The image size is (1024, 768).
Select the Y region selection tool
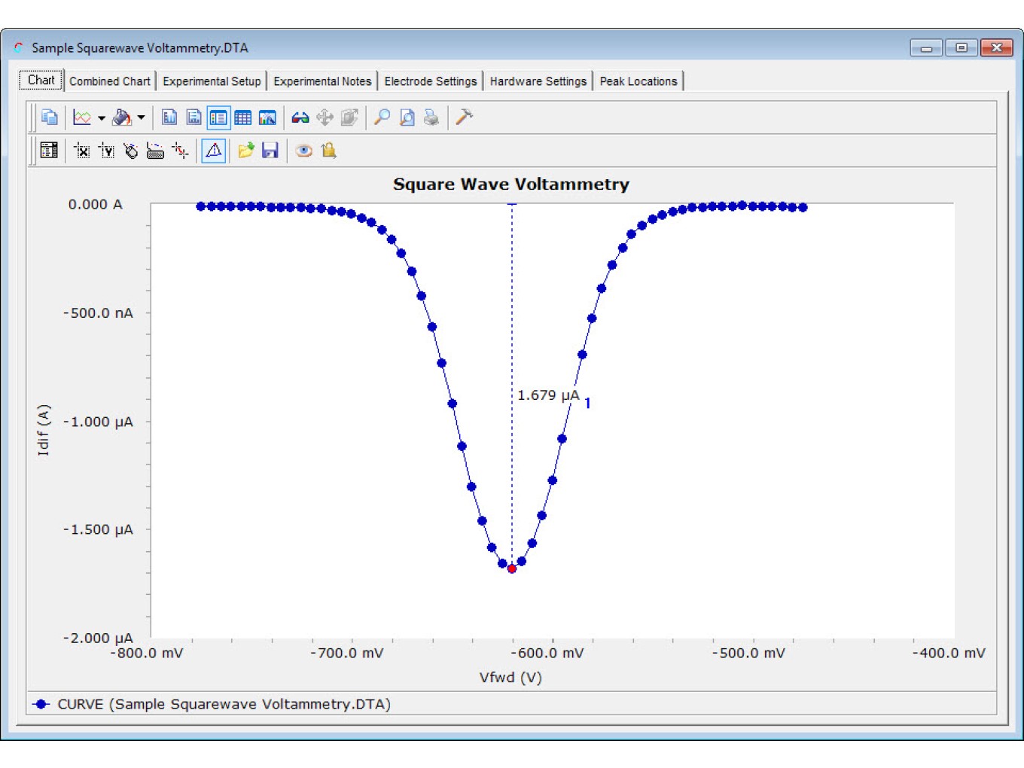pyautogui.click(x=107, y=151)
